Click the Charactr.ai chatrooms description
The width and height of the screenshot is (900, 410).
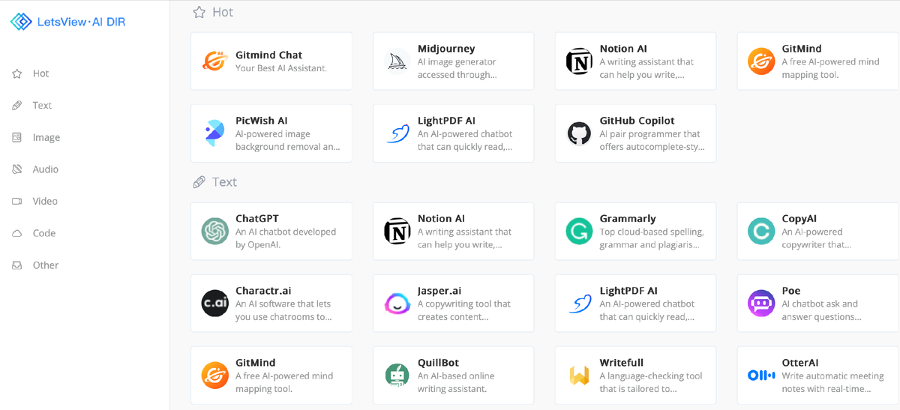tap(283, 310)
